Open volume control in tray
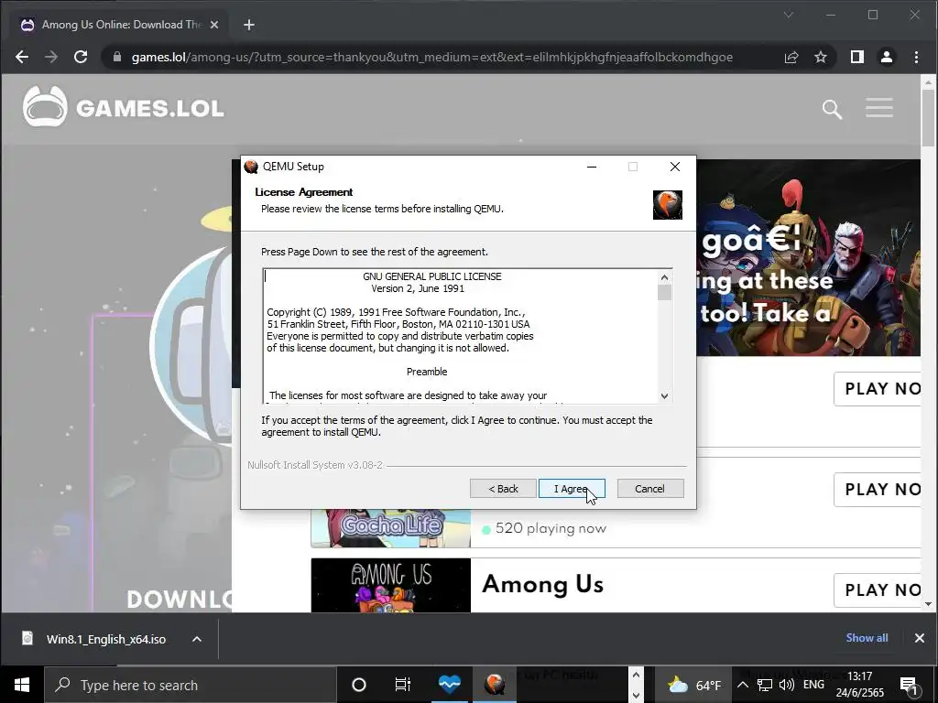 click(x=787, y=685)
